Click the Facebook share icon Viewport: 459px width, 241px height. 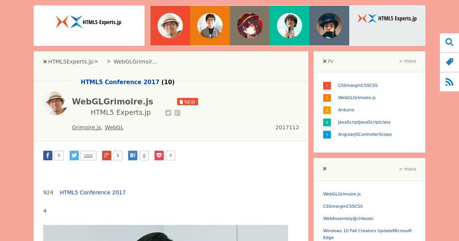tap(48, 155)
